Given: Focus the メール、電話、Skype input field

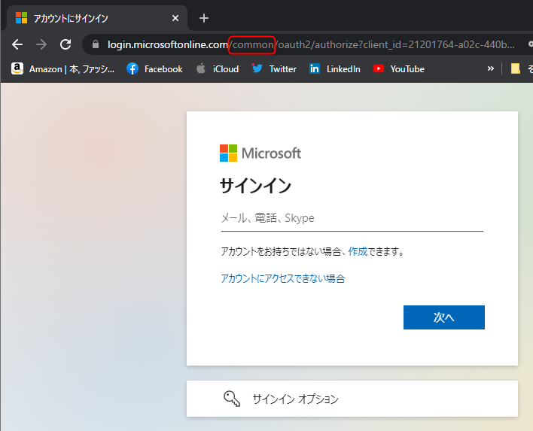Looking at the screenshot, I should (x=352, y=218).
